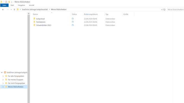
Task: Click the forward navigation arrow
Action: (8, 10)
